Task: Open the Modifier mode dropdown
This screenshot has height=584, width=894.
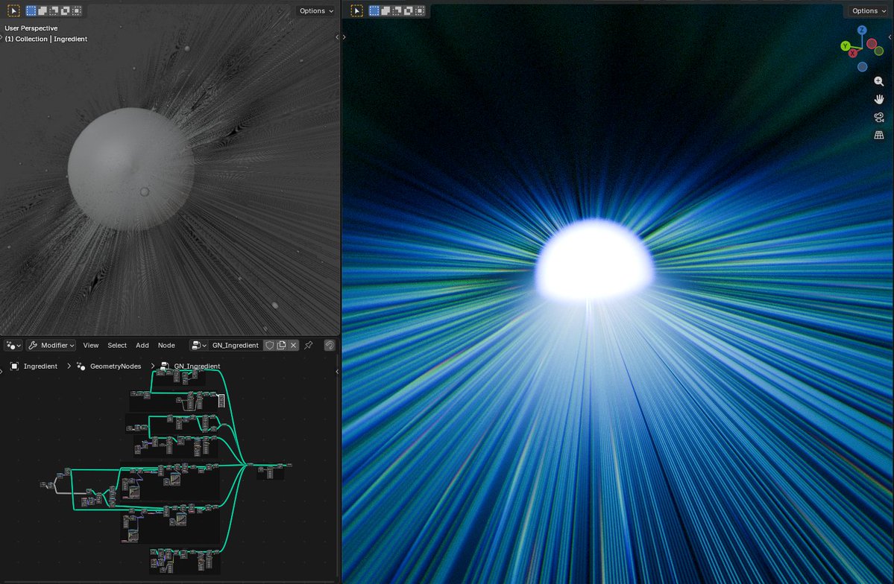Action: point(57,345)
